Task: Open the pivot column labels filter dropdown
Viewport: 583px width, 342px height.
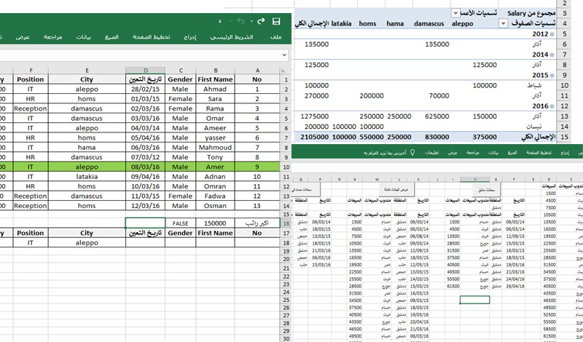Action: pyautogui.click(x=455, y=13)
